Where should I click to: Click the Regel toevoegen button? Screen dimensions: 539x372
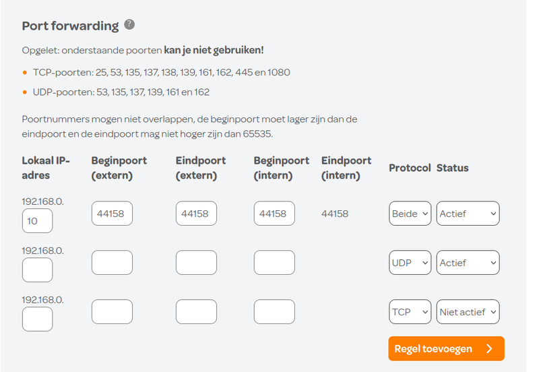click(x=446, y=348)
